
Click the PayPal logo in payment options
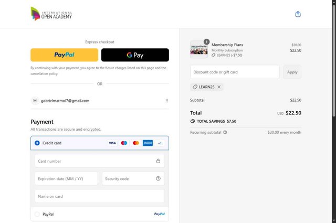[x=160, y=214]
